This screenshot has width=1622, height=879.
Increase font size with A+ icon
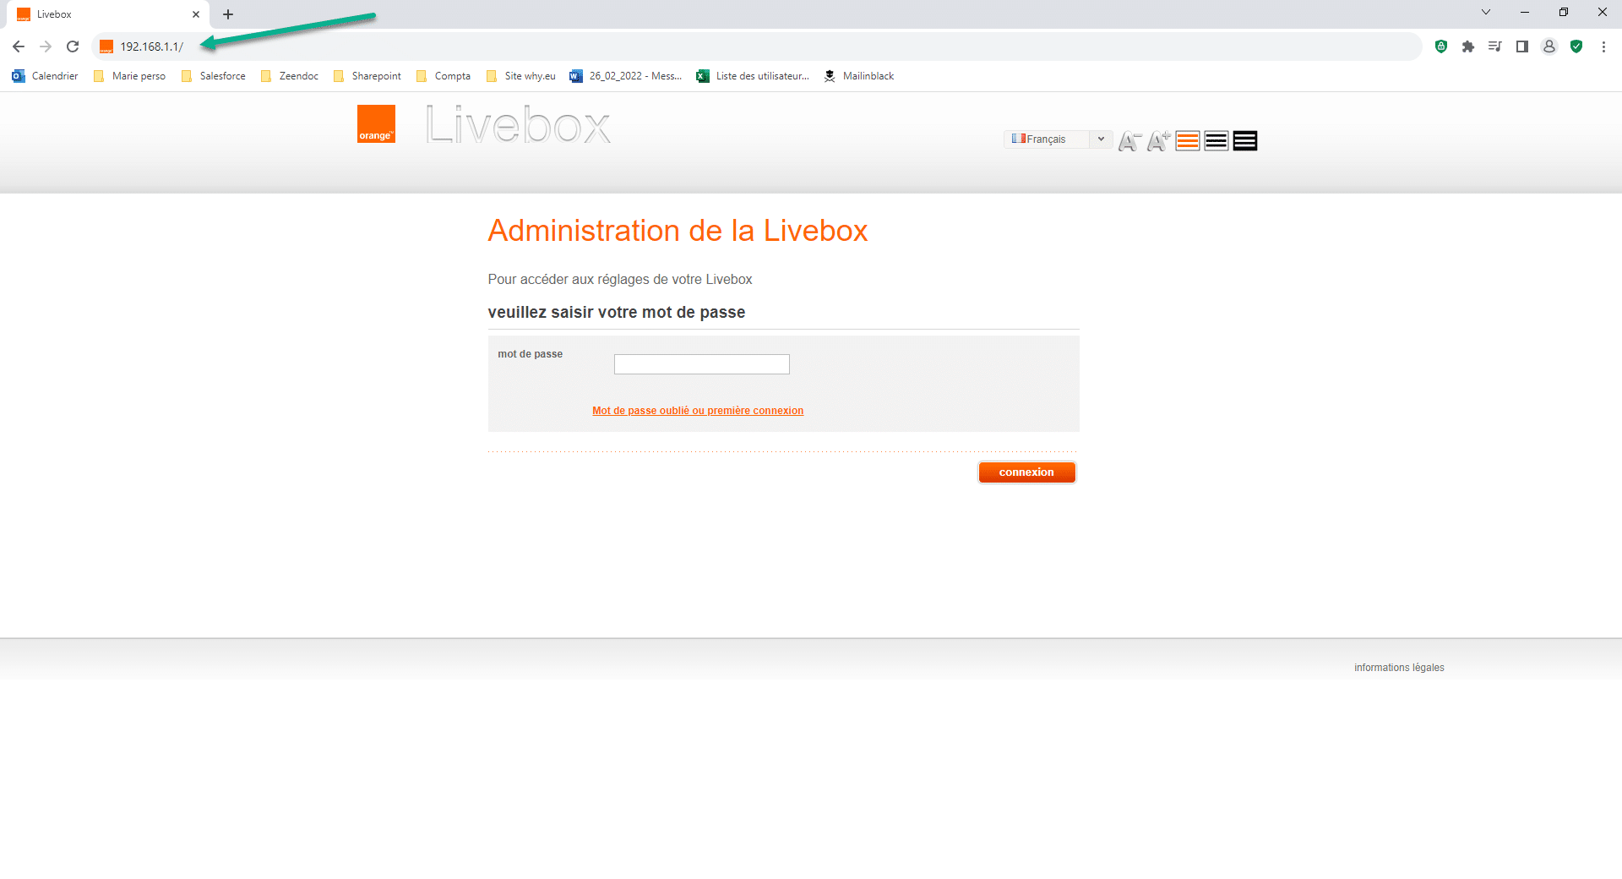[1158, 141]
